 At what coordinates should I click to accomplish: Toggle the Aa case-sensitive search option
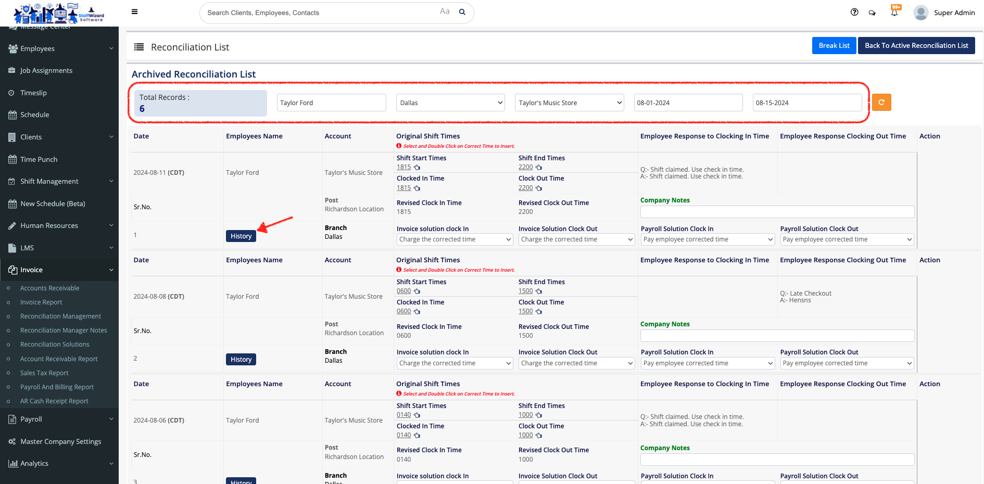[x=445, y=11]
